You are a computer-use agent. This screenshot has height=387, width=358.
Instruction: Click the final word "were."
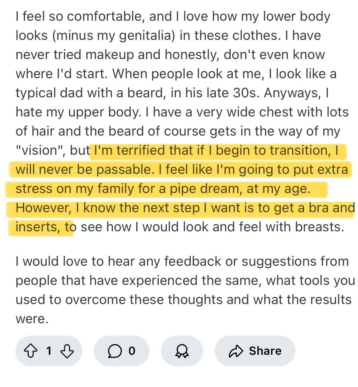pos(32,319)
